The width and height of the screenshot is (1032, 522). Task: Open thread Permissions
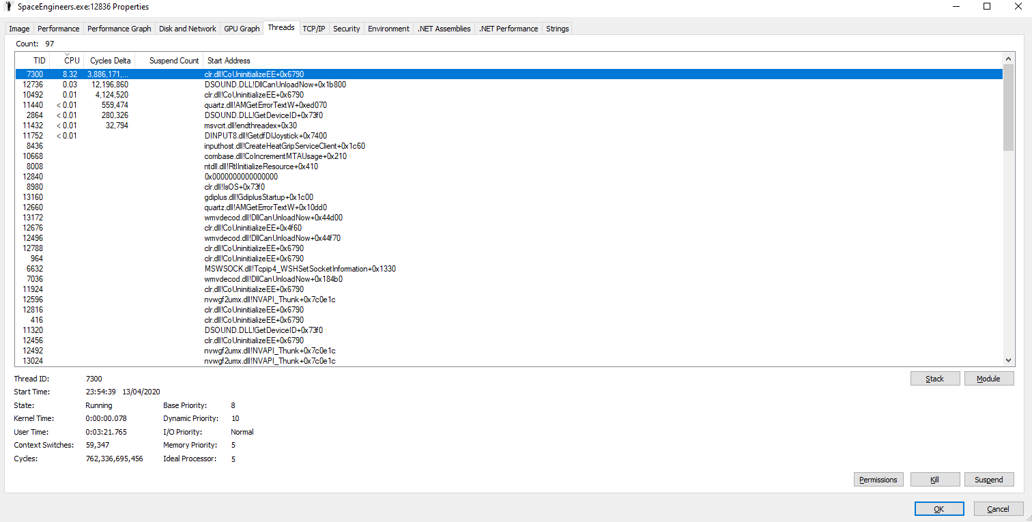click(878, 480)
